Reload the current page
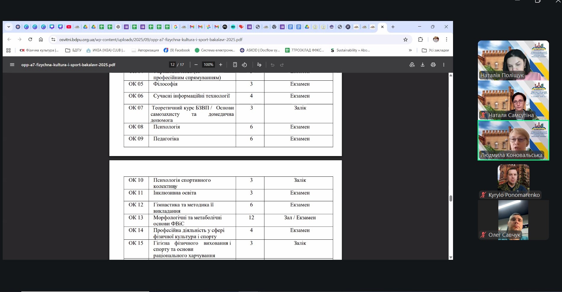Screen dimensions: 562x292 click(30, 40)
